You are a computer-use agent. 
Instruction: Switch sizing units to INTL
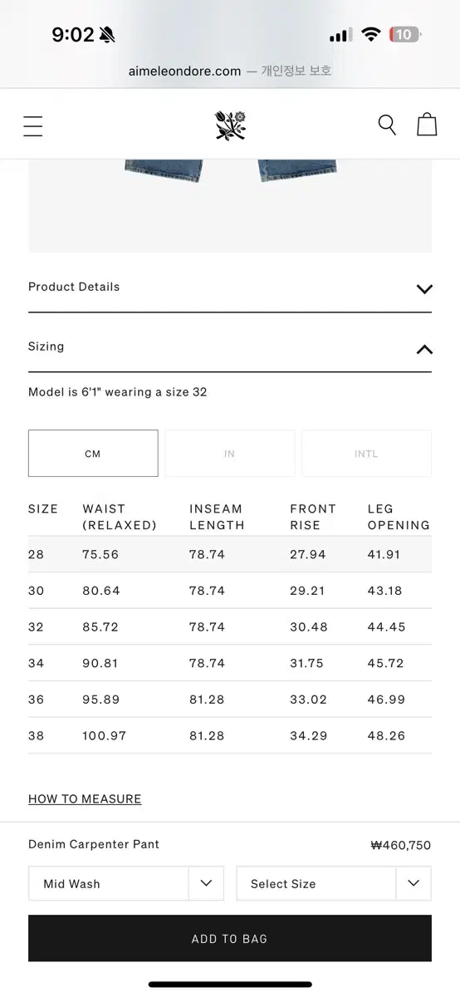(x=366, y=454)
